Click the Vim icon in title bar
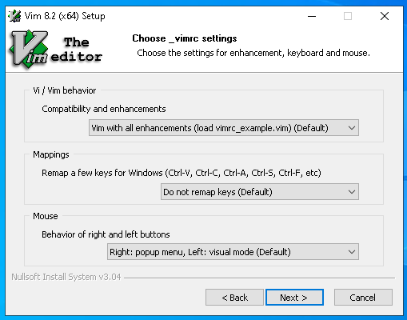 [x=14, y=16]
